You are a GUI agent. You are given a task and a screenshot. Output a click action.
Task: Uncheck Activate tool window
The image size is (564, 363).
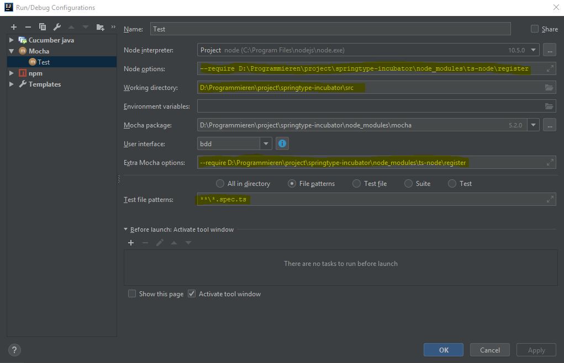pos(192,293)
